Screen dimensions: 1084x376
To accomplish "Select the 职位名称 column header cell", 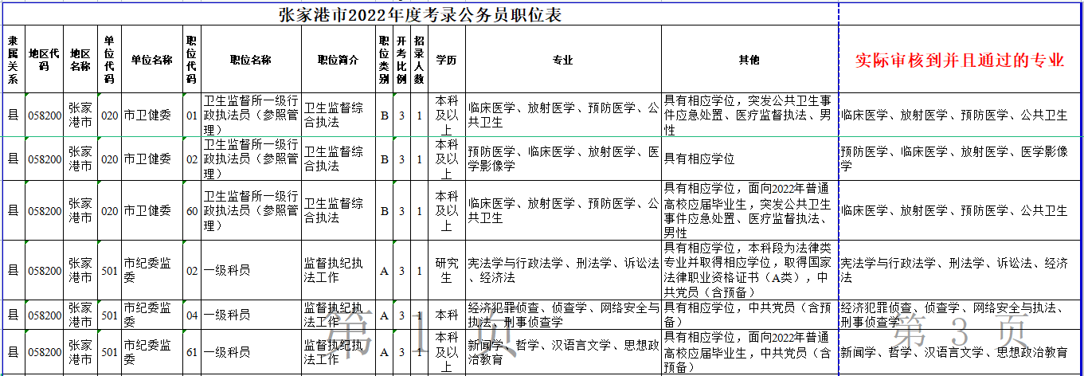I will point(251,61).
